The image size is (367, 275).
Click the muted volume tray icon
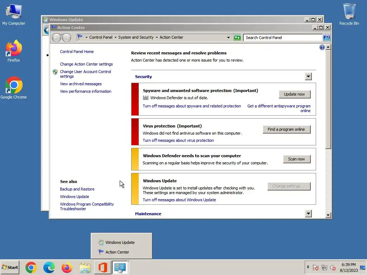point(333,267)
